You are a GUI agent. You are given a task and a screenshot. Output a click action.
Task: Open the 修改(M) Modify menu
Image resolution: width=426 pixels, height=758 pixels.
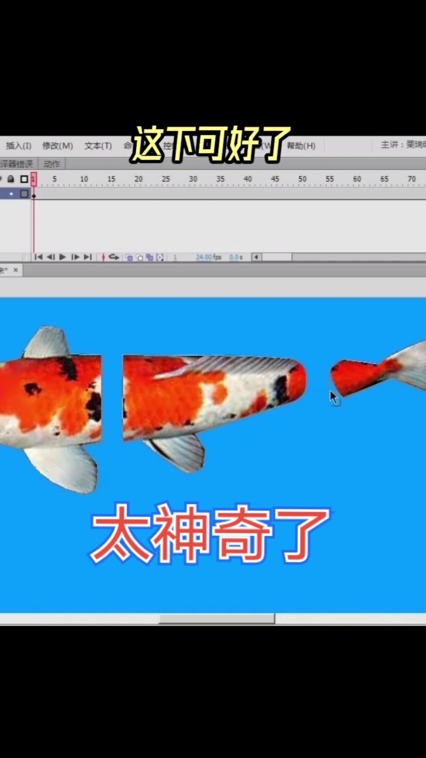click(x=57, y=146)
